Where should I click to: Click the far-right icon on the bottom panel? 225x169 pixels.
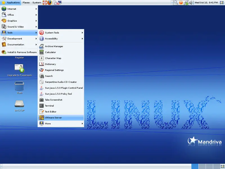tap(222, 166)
